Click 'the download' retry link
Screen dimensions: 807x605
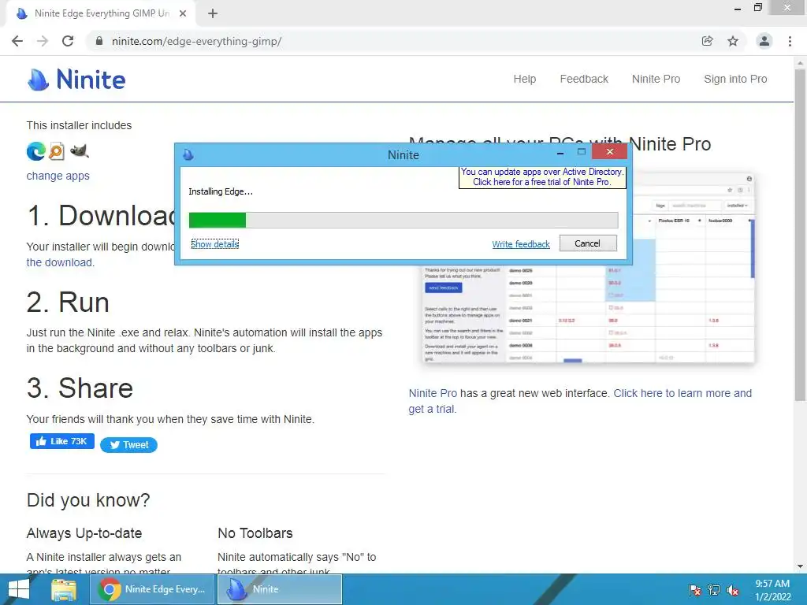(60, 262)
